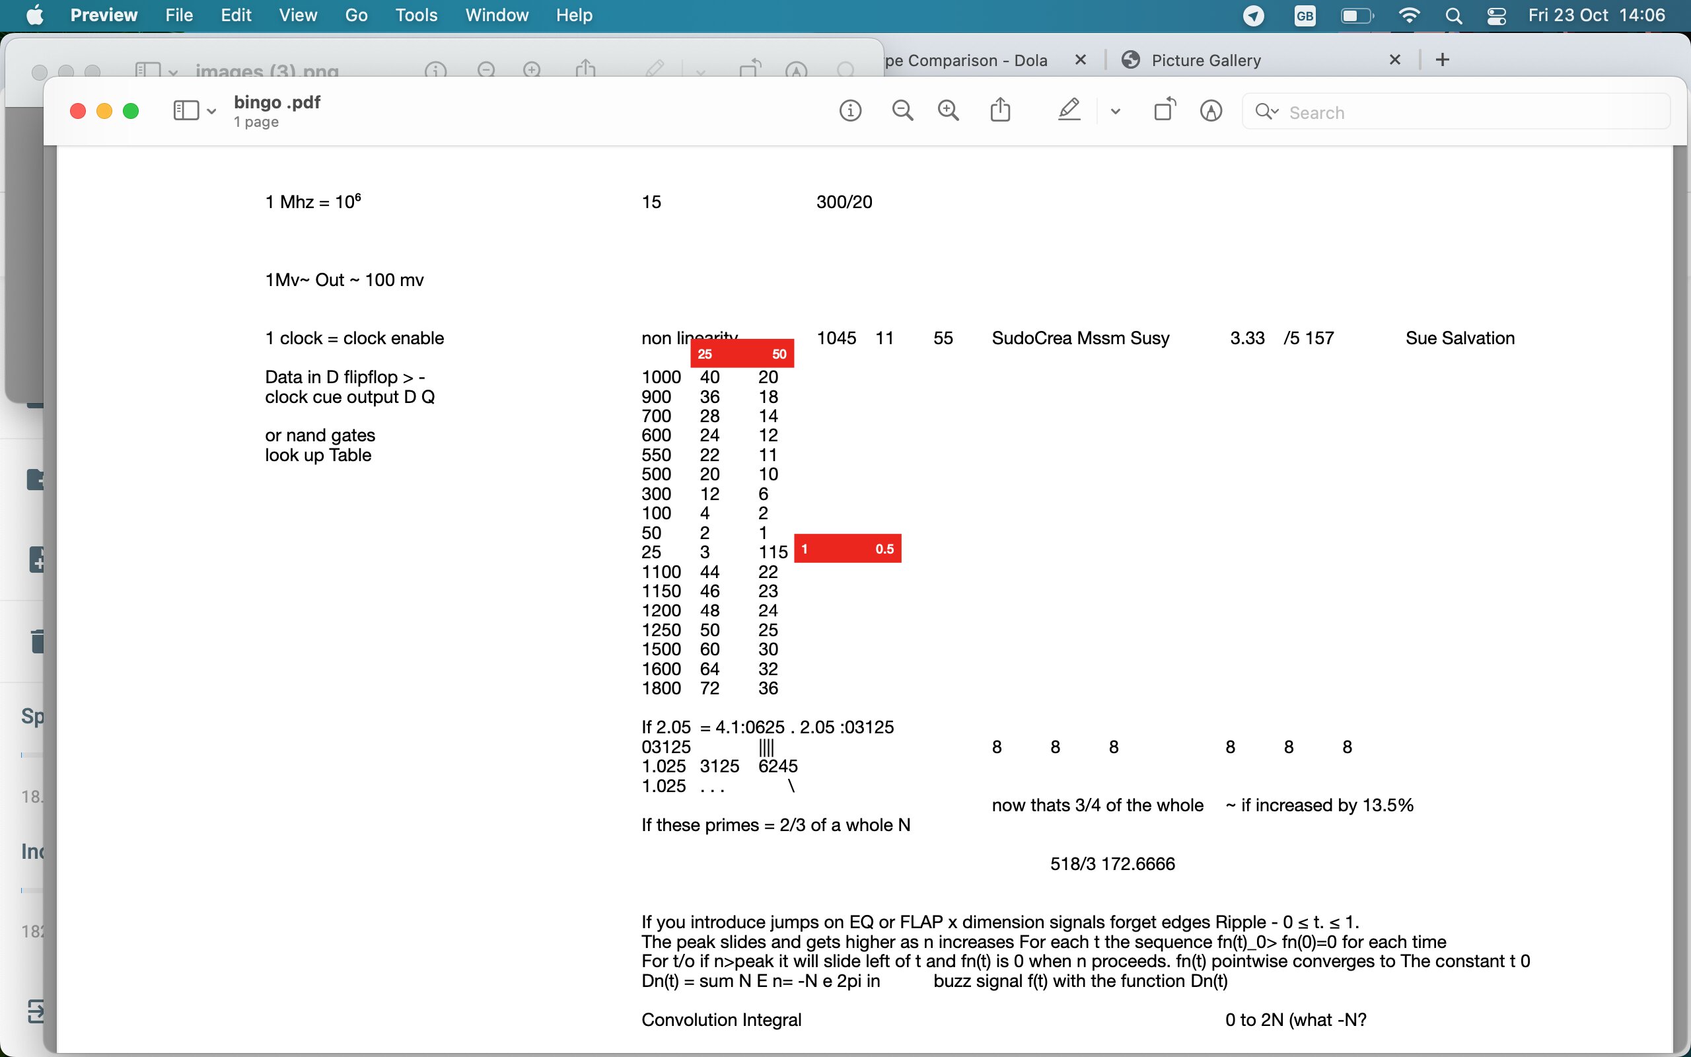Image resolution: width=1691 pixels, height=1057 pixels.
Task: Close the Picture Gallery browser tab
Action: [x=1394, y=60]
